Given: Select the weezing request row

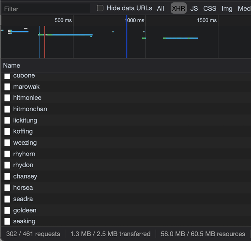Looking at the screenshot, I should click(x=25, y=143).
